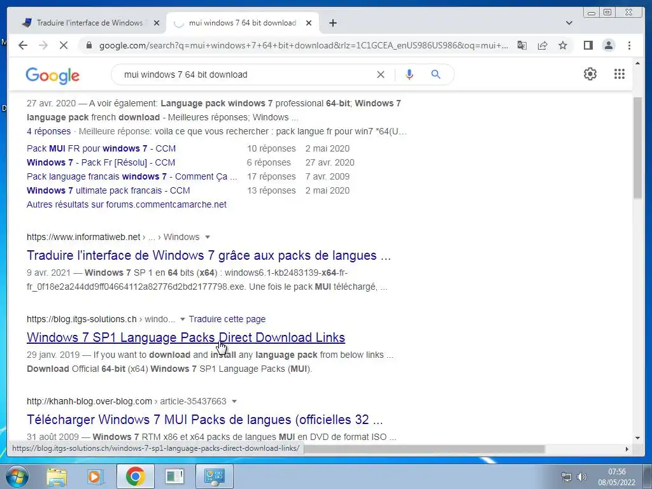Click Traduire cette page link
Image resolution: width=652 pixels, height=489 pixels.
[x=227, y=320]
